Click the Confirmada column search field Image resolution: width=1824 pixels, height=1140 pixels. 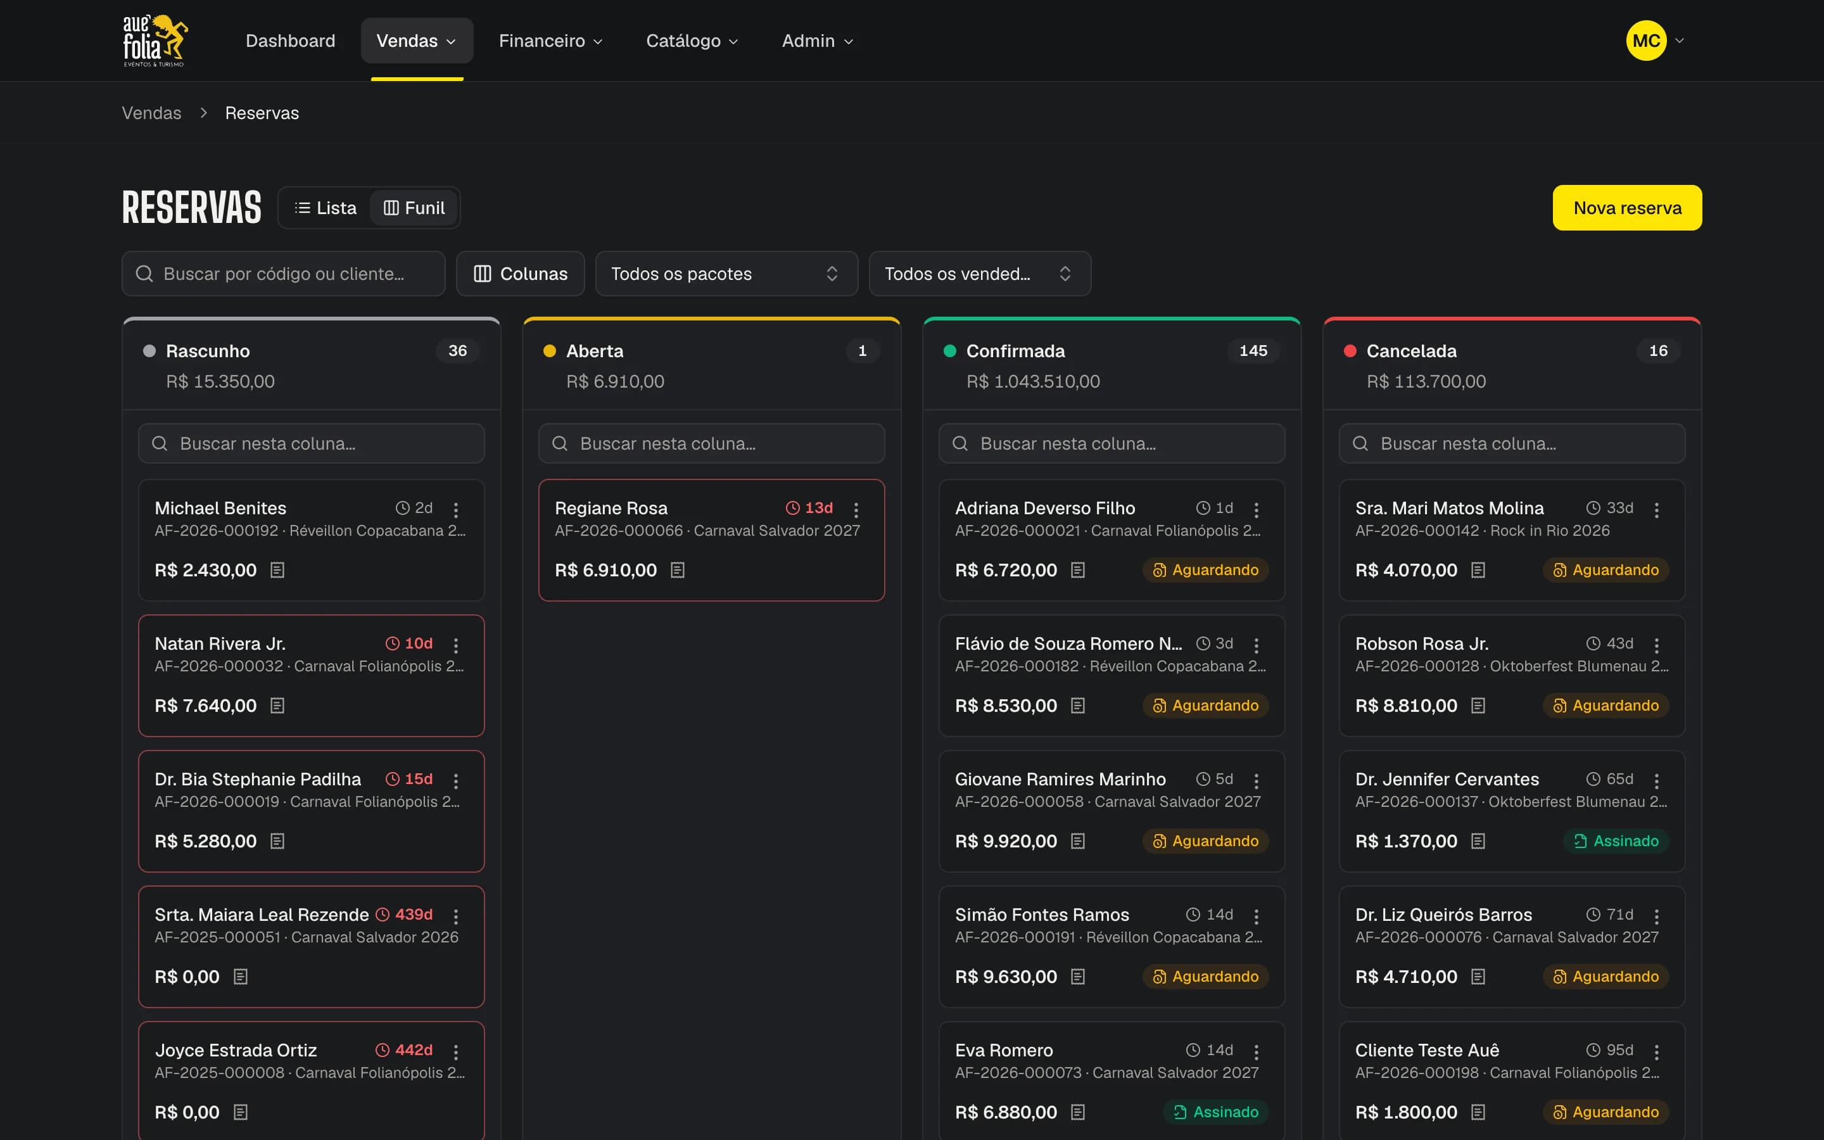(1111, 443)
